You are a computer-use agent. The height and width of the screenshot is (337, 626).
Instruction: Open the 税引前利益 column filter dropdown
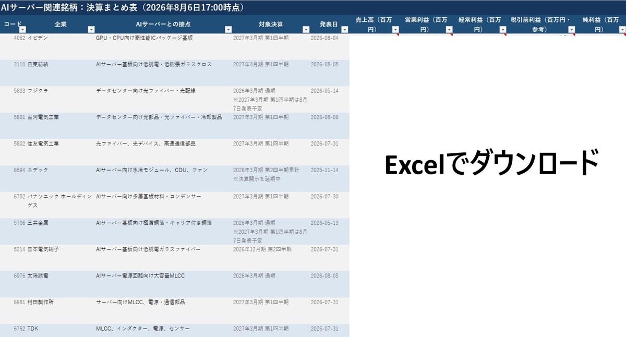571,30
